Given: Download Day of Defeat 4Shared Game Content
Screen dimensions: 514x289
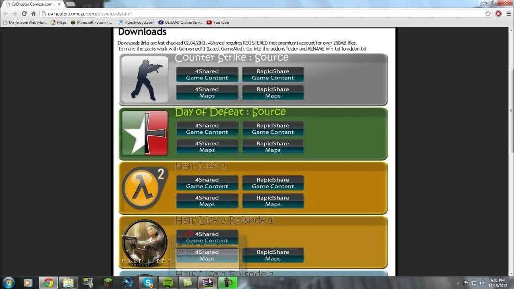Looking at the screenshot, I should 207,129.
